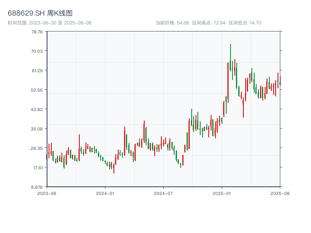Click the y-axis label 70.03
311x233 pixels.
[37, 51]
